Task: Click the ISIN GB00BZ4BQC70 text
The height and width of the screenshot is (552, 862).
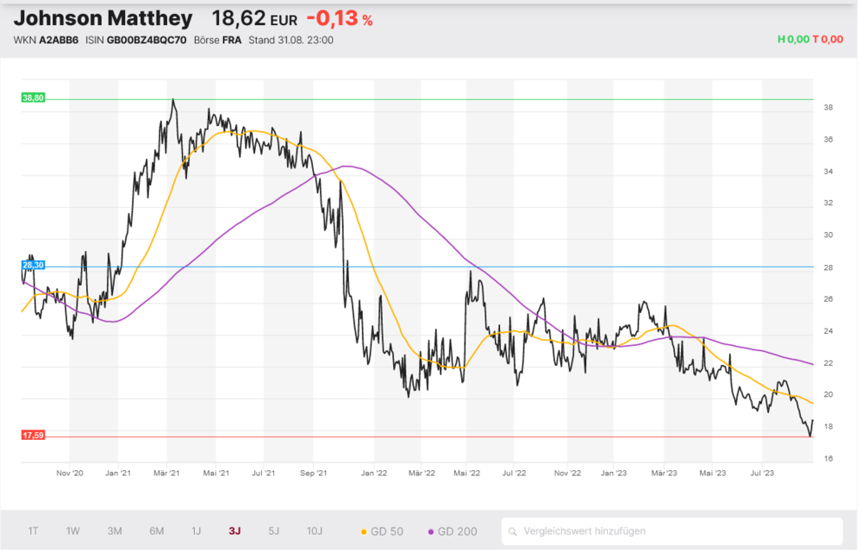Action: pos(136,41)
